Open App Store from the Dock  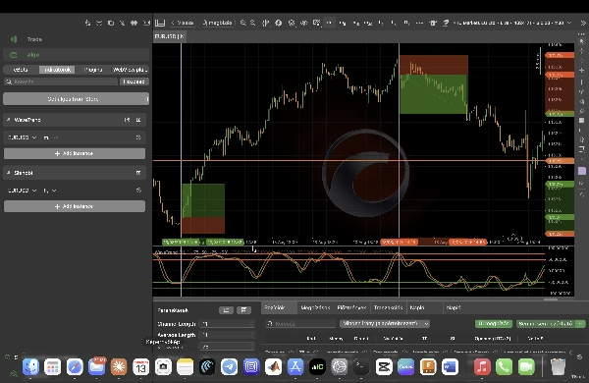tap(295, 366)
